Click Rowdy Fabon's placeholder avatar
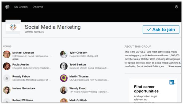183x104 pixels. pos(7,78)
